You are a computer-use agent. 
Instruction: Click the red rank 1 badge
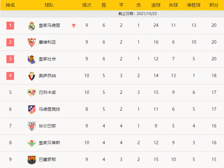[x=10, y=25]
